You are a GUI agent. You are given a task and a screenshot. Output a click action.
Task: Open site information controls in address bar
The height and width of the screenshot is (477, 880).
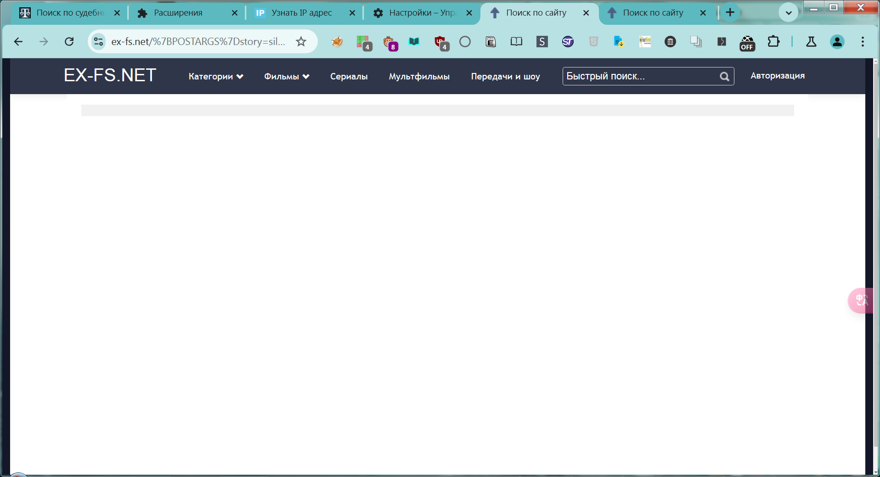pyautogui.click(x=98, y=42)
